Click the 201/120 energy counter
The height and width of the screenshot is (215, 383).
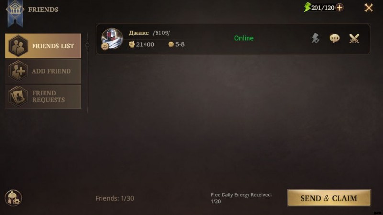pos(323,8)
